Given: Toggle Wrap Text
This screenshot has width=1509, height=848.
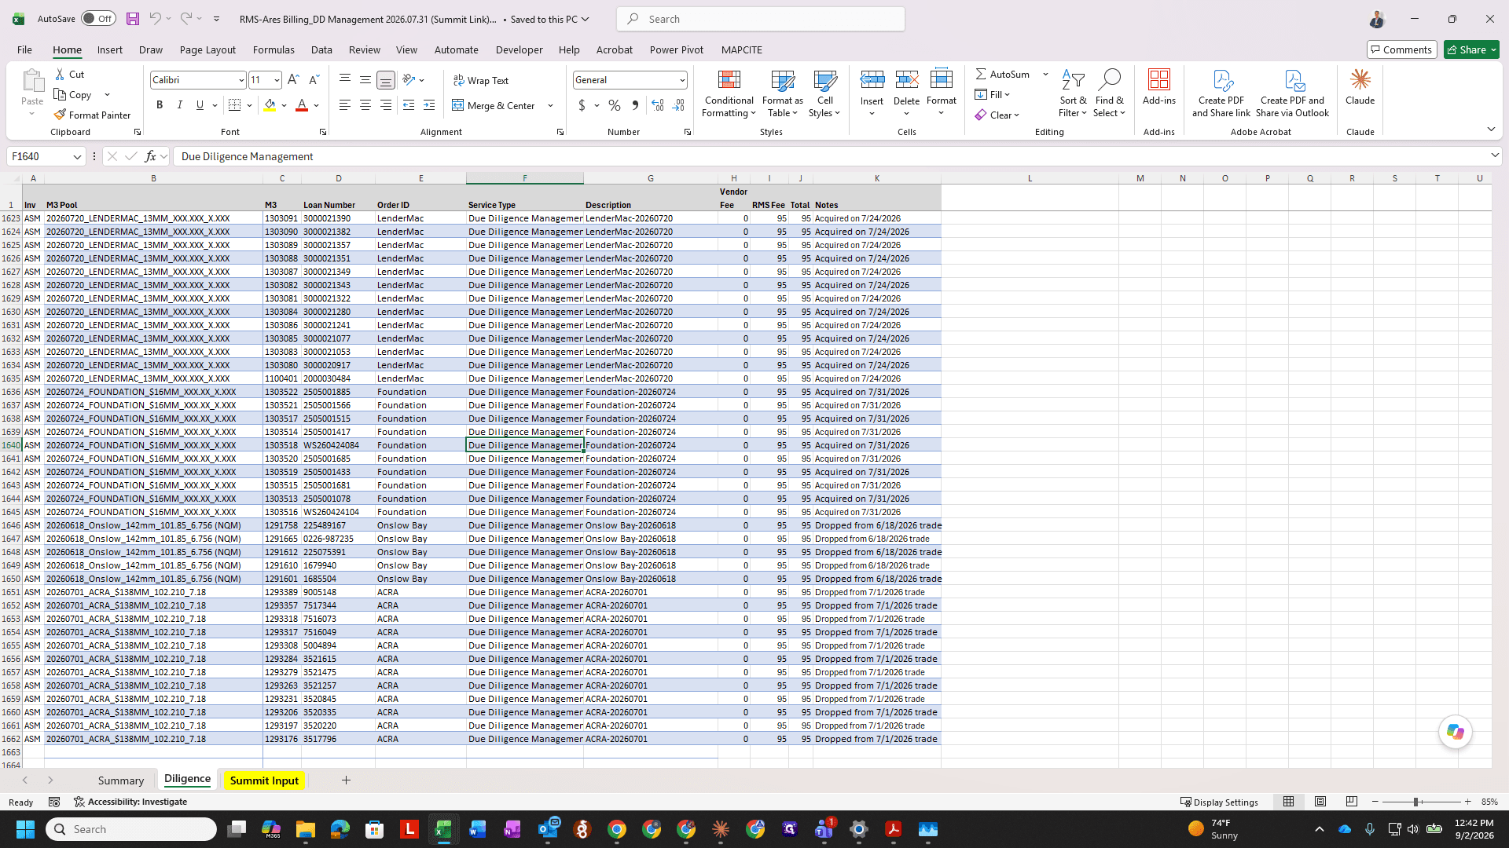Looking at the screenshot, I should point(481,80).
